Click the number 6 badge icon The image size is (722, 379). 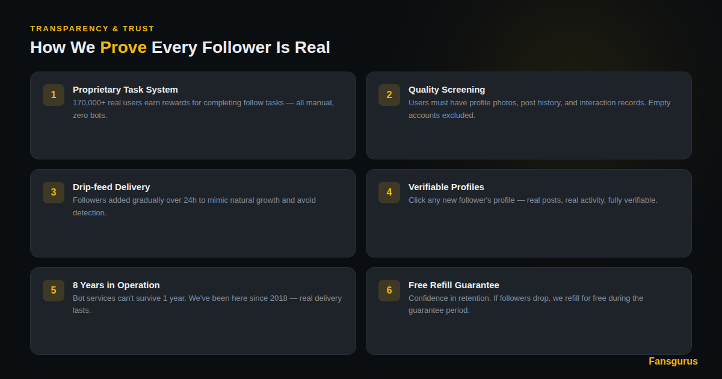[389, 291]
